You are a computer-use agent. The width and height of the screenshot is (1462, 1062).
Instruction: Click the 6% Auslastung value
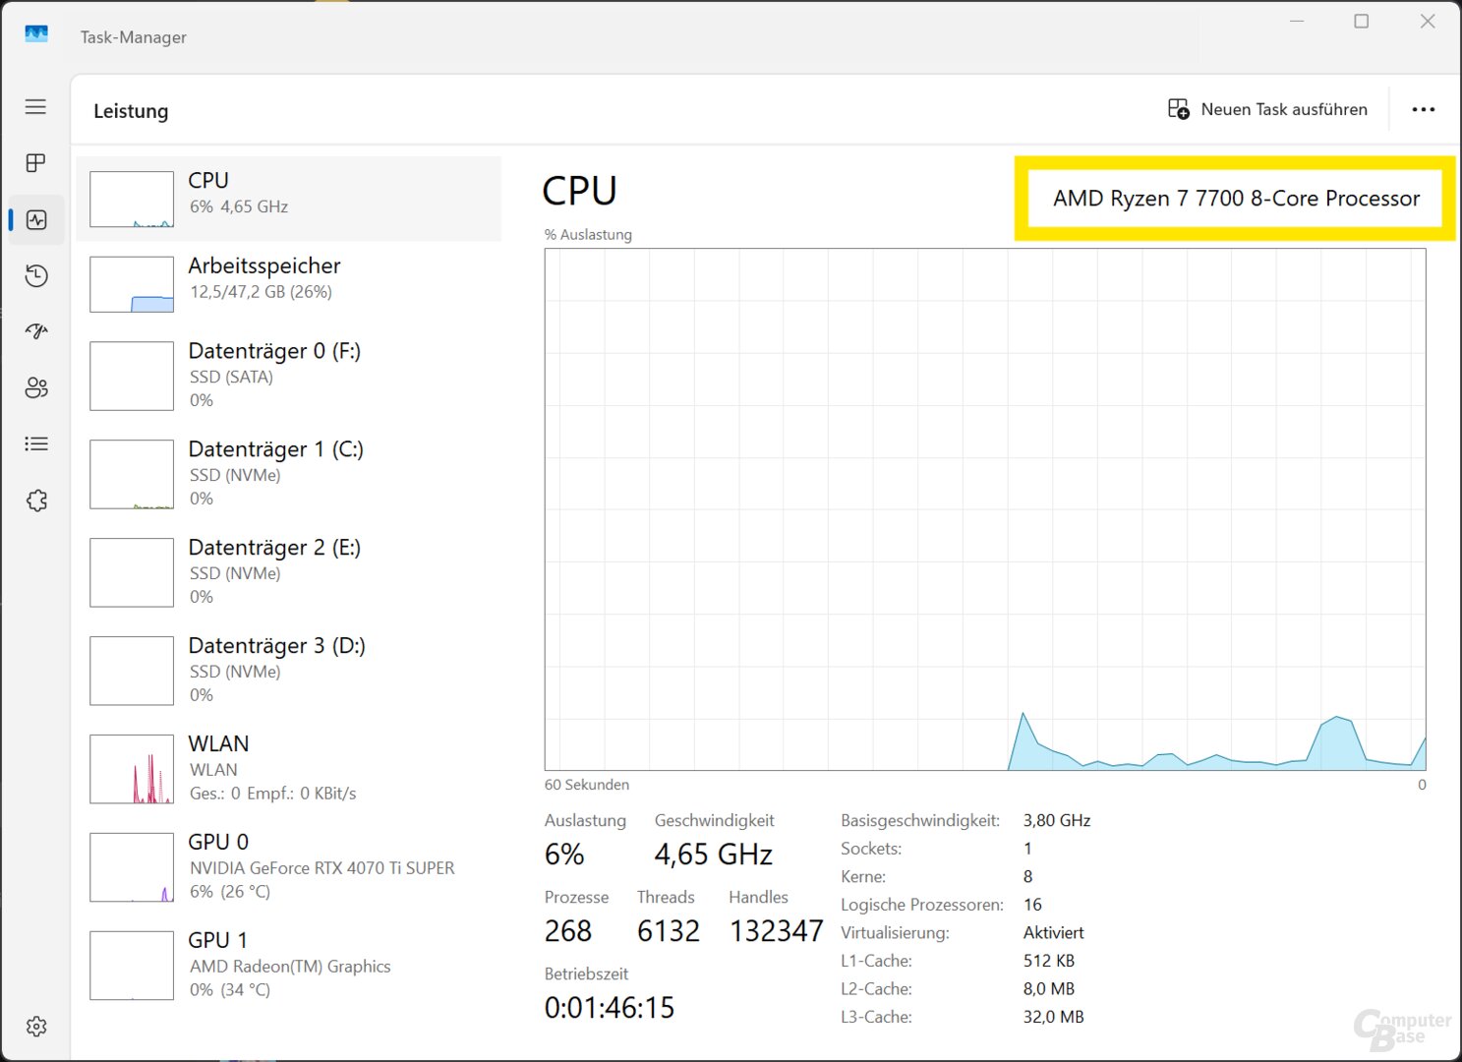(x=564, y=855)
